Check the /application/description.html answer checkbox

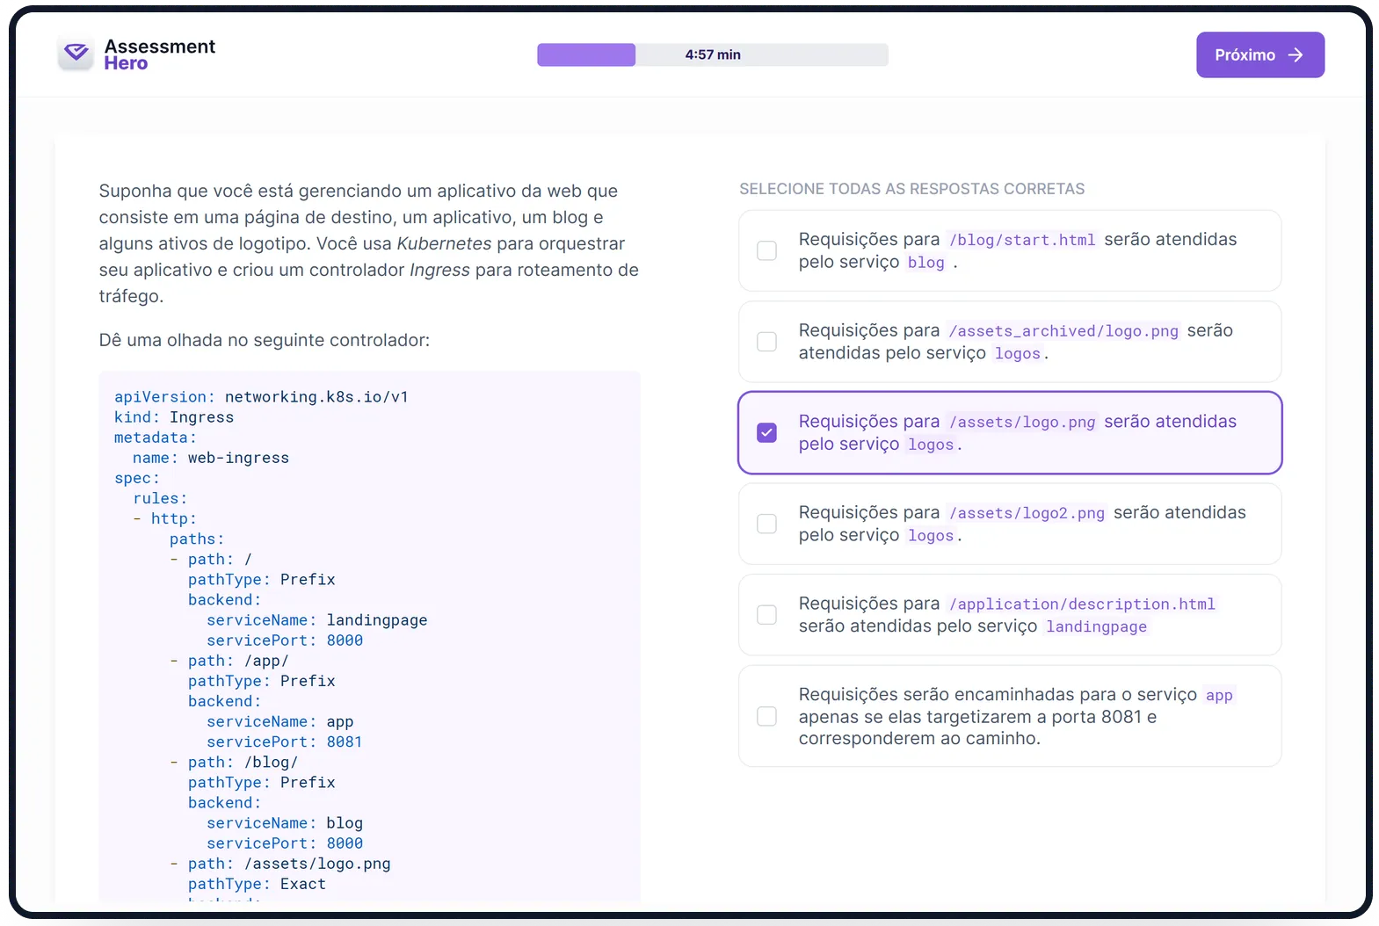click(767, 615)
